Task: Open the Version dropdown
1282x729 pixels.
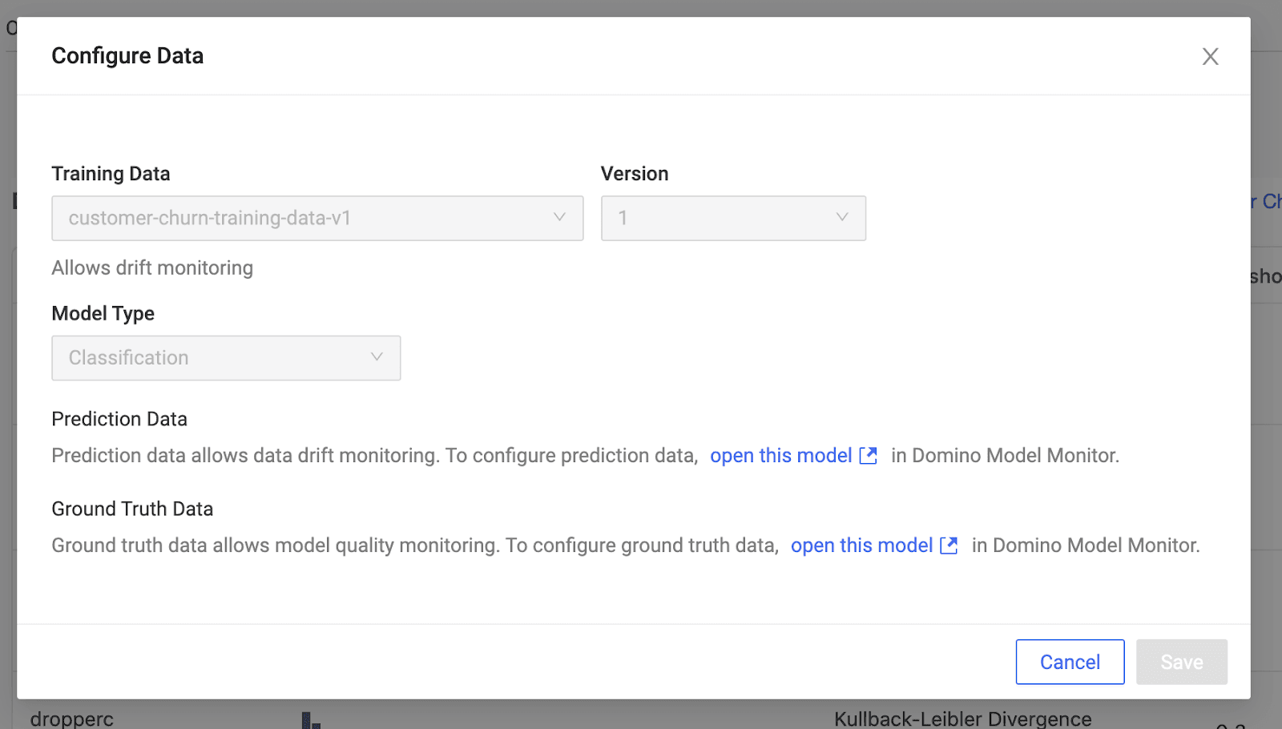Action: tap(733, 218)
